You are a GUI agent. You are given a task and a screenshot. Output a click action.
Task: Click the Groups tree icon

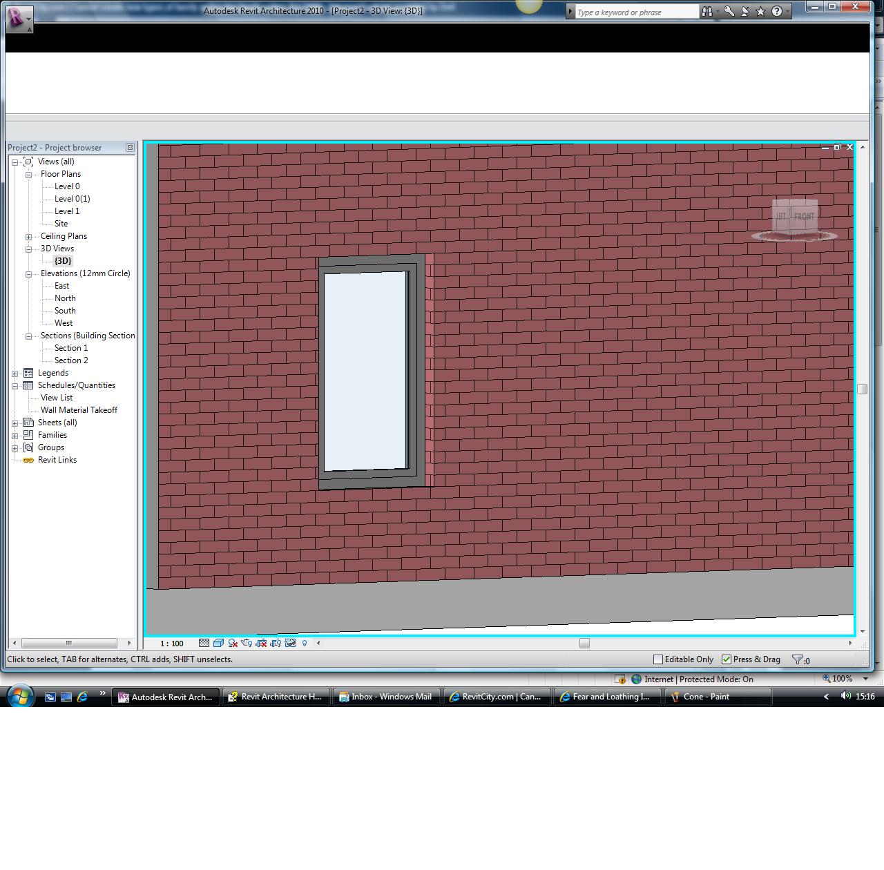28,447
